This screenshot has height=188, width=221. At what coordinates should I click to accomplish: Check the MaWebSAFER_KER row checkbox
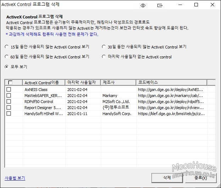[x=9, y=95]
